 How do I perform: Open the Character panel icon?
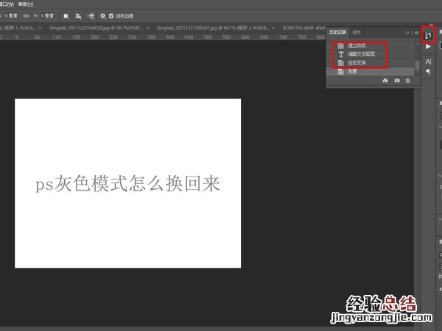tap(429, 62)
